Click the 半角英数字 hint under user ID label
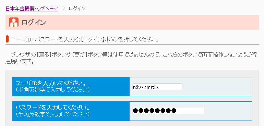 (x=53, y=90)
